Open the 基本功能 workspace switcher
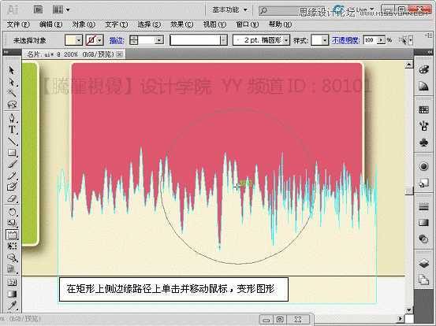The width and height of the screenshot is (436, 326). 229,10
